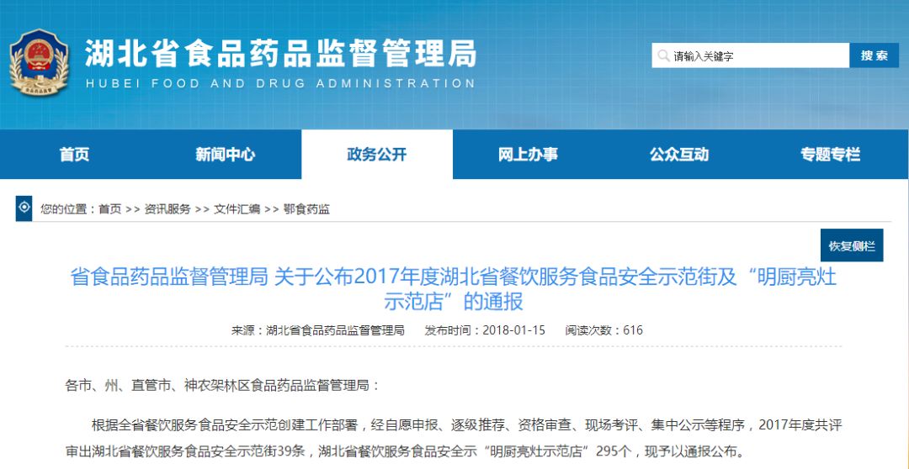Viewport: 909px width, 469px height.
Task: Click the 发布时间：2018-01-15 publish date
Action: [486, 330]
